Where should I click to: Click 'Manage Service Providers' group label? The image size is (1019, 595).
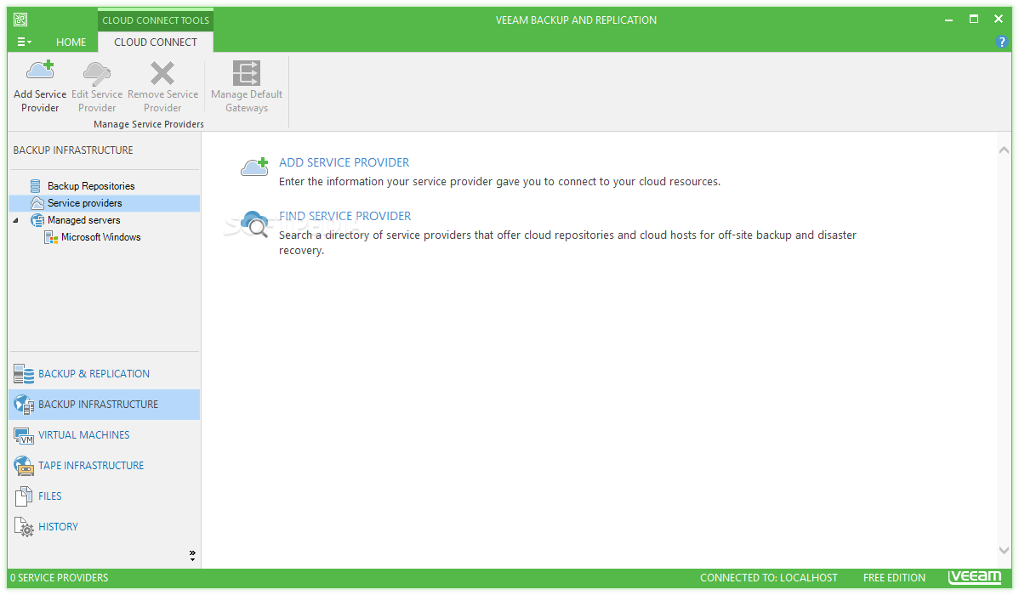coord(149,124)
